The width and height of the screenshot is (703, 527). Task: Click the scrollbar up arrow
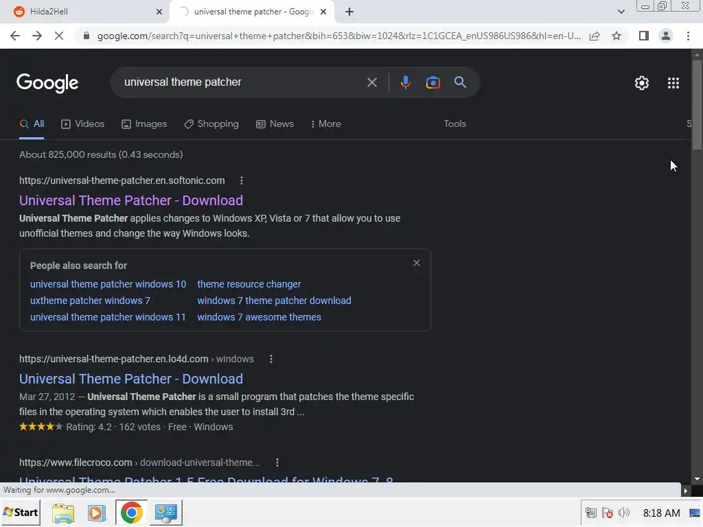(697, 55)
